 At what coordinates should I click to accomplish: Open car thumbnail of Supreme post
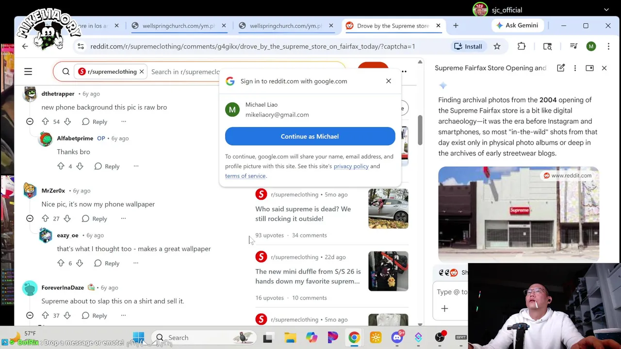pyautogui.click(x=388, y=208)
